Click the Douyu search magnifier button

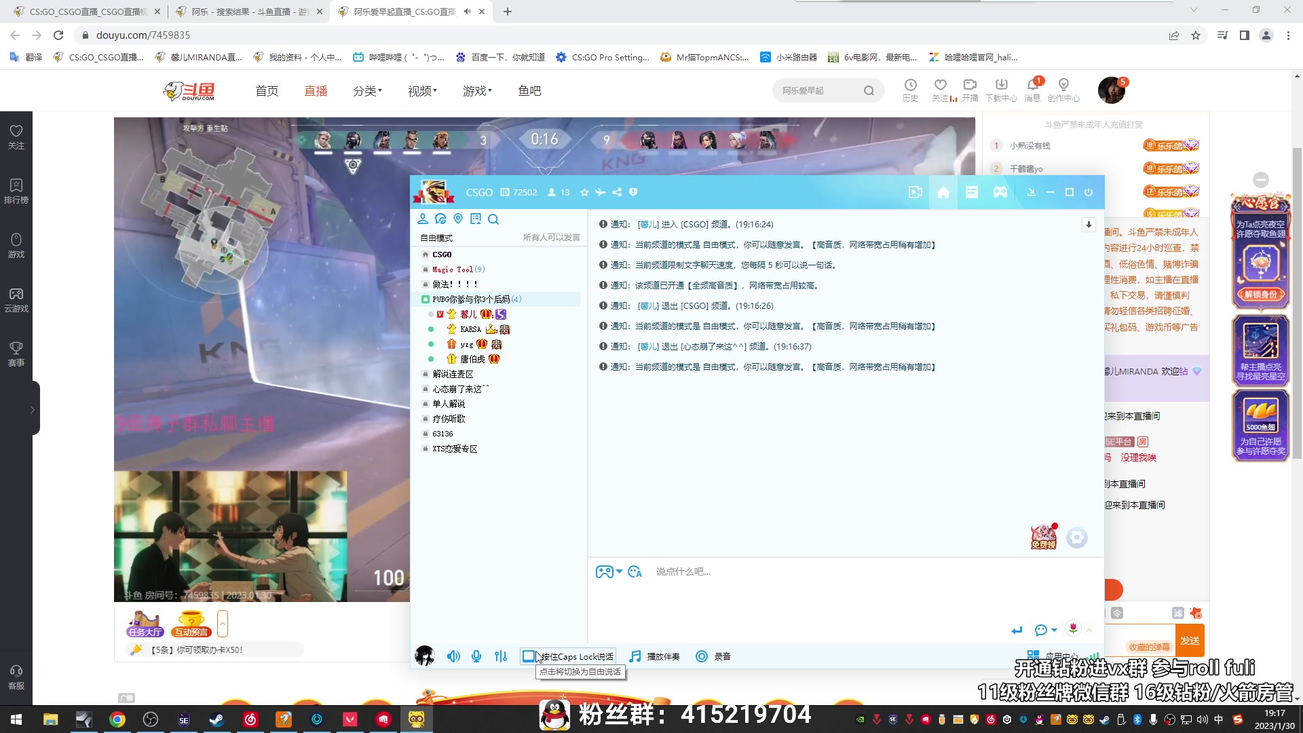pos(869,91)
